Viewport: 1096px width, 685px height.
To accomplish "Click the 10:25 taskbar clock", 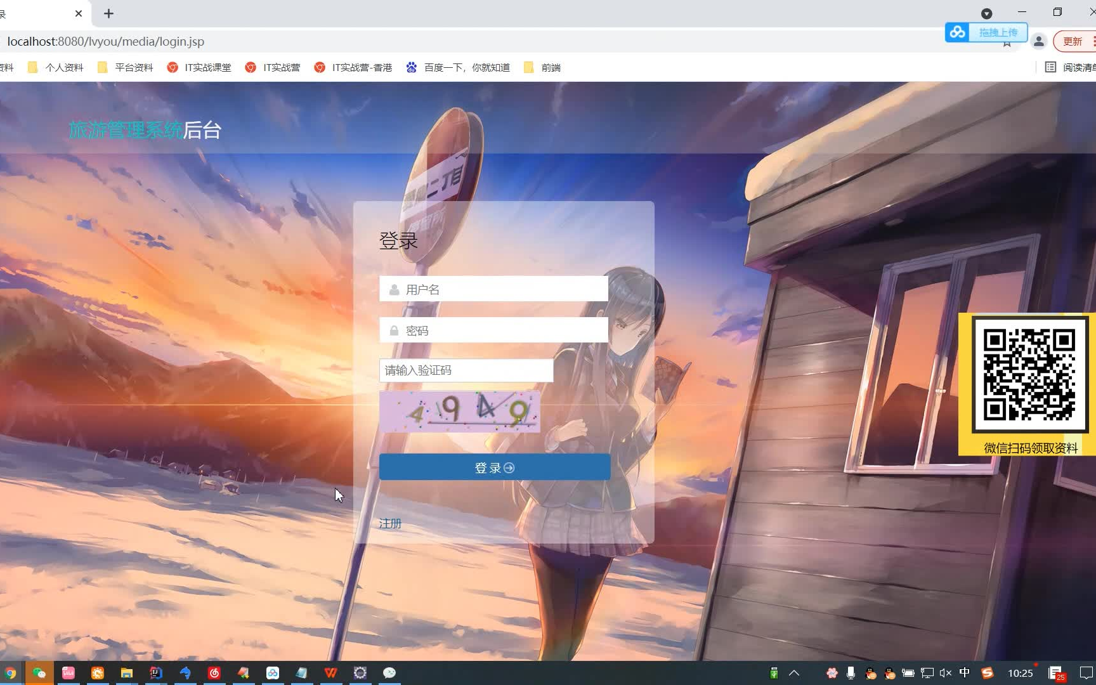I will [1020, 673].
